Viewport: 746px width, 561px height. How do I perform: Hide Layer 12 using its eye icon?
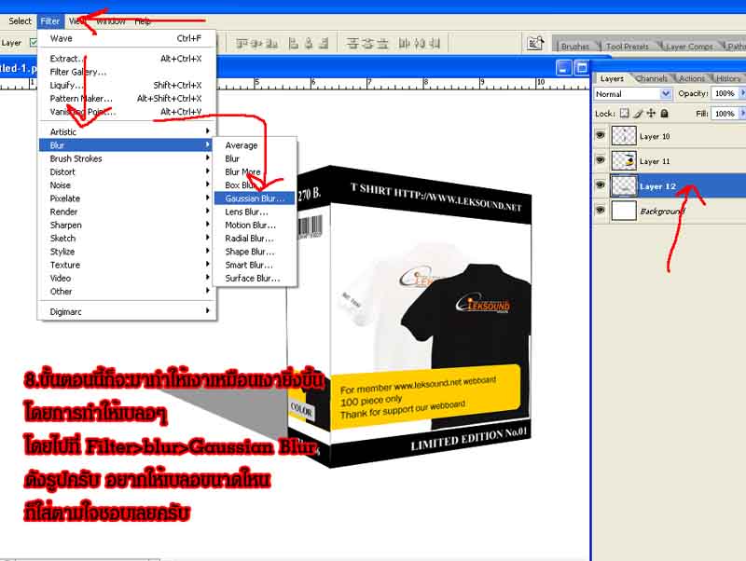click(601, 185)
